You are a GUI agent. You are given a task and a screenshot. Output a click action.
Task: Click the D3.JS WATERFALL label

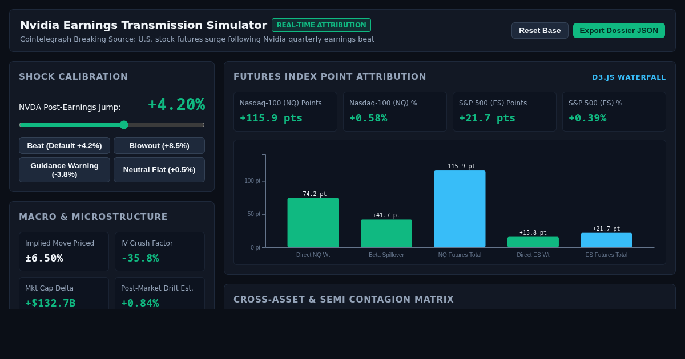click(x=629, y=77)
